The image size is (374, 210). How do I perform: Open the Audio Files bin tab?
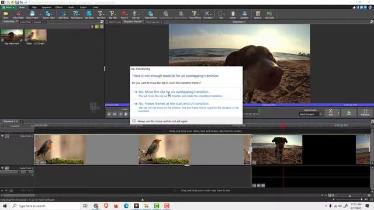click(25, 22)
